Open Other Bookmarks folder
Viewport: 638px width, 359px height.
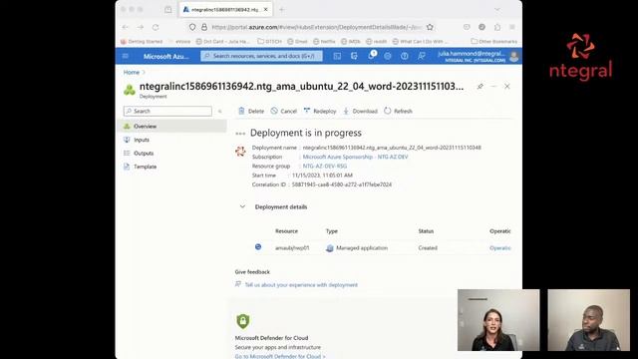click(494, 42)
